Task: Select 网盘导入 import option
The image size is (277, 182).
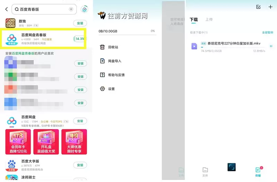Action: click(x=110, y=61)
